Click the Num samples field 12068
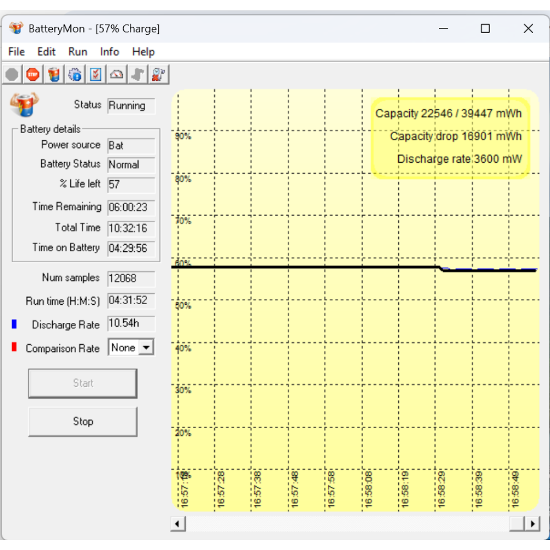This screenshot has height=550, width=550. [131, 278]
